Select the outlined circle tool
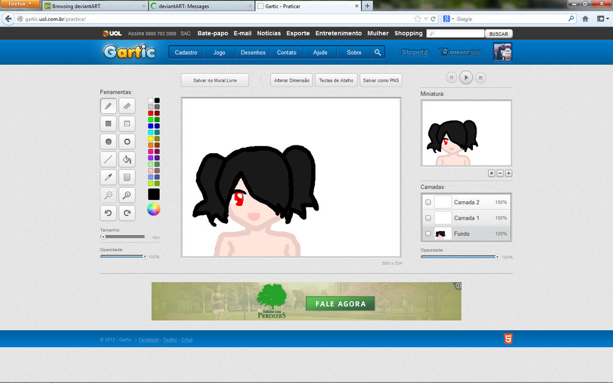This screenshot has height=383, width=613. (x=127, y=141)
